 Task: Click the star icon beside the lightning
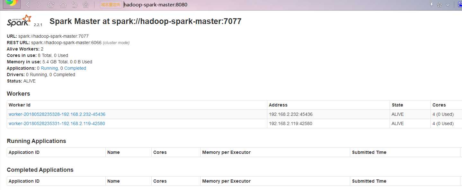tap(439, 5)
